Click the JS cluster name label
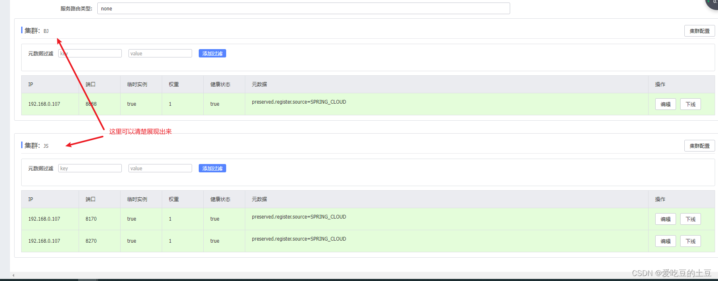The height and width of the screenshot is (281, 718). [x=46, y=146]
